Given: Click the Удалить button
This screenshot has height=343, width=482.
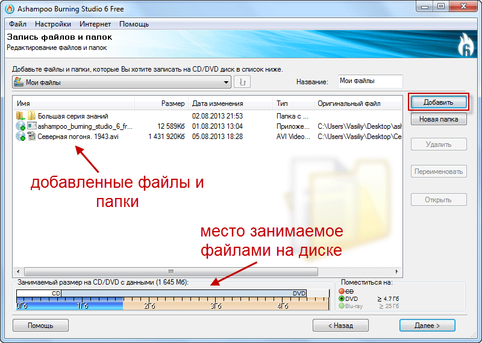Looking at the screenshot, I should point(439,144).
